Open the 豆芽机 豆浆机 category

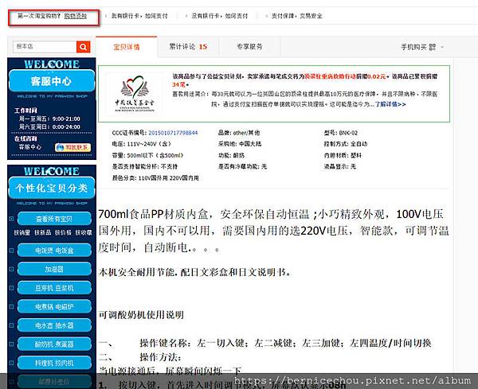[54, 288]
